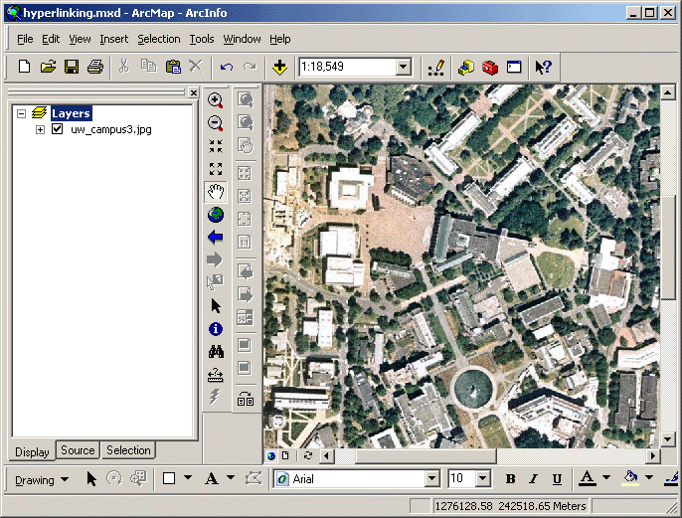Screen dimensions: 682x518
Task: Select the Identify tool
Action: click(x=215, y=329)
